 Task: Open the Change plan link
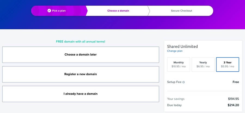[175, 51]
